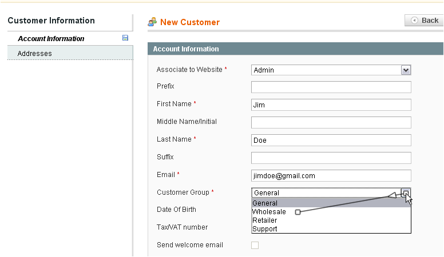Focus the Last Name field containing Doe
This screenshot has height=257, width=444.
click(331, 140)
